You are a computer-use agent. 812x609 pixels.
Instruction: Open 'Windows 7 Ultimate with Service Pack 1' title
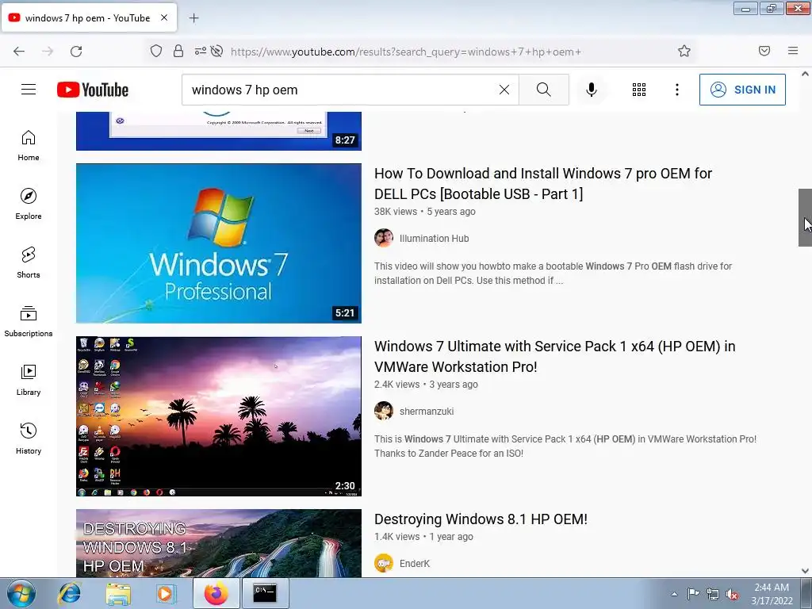[554, 356]
